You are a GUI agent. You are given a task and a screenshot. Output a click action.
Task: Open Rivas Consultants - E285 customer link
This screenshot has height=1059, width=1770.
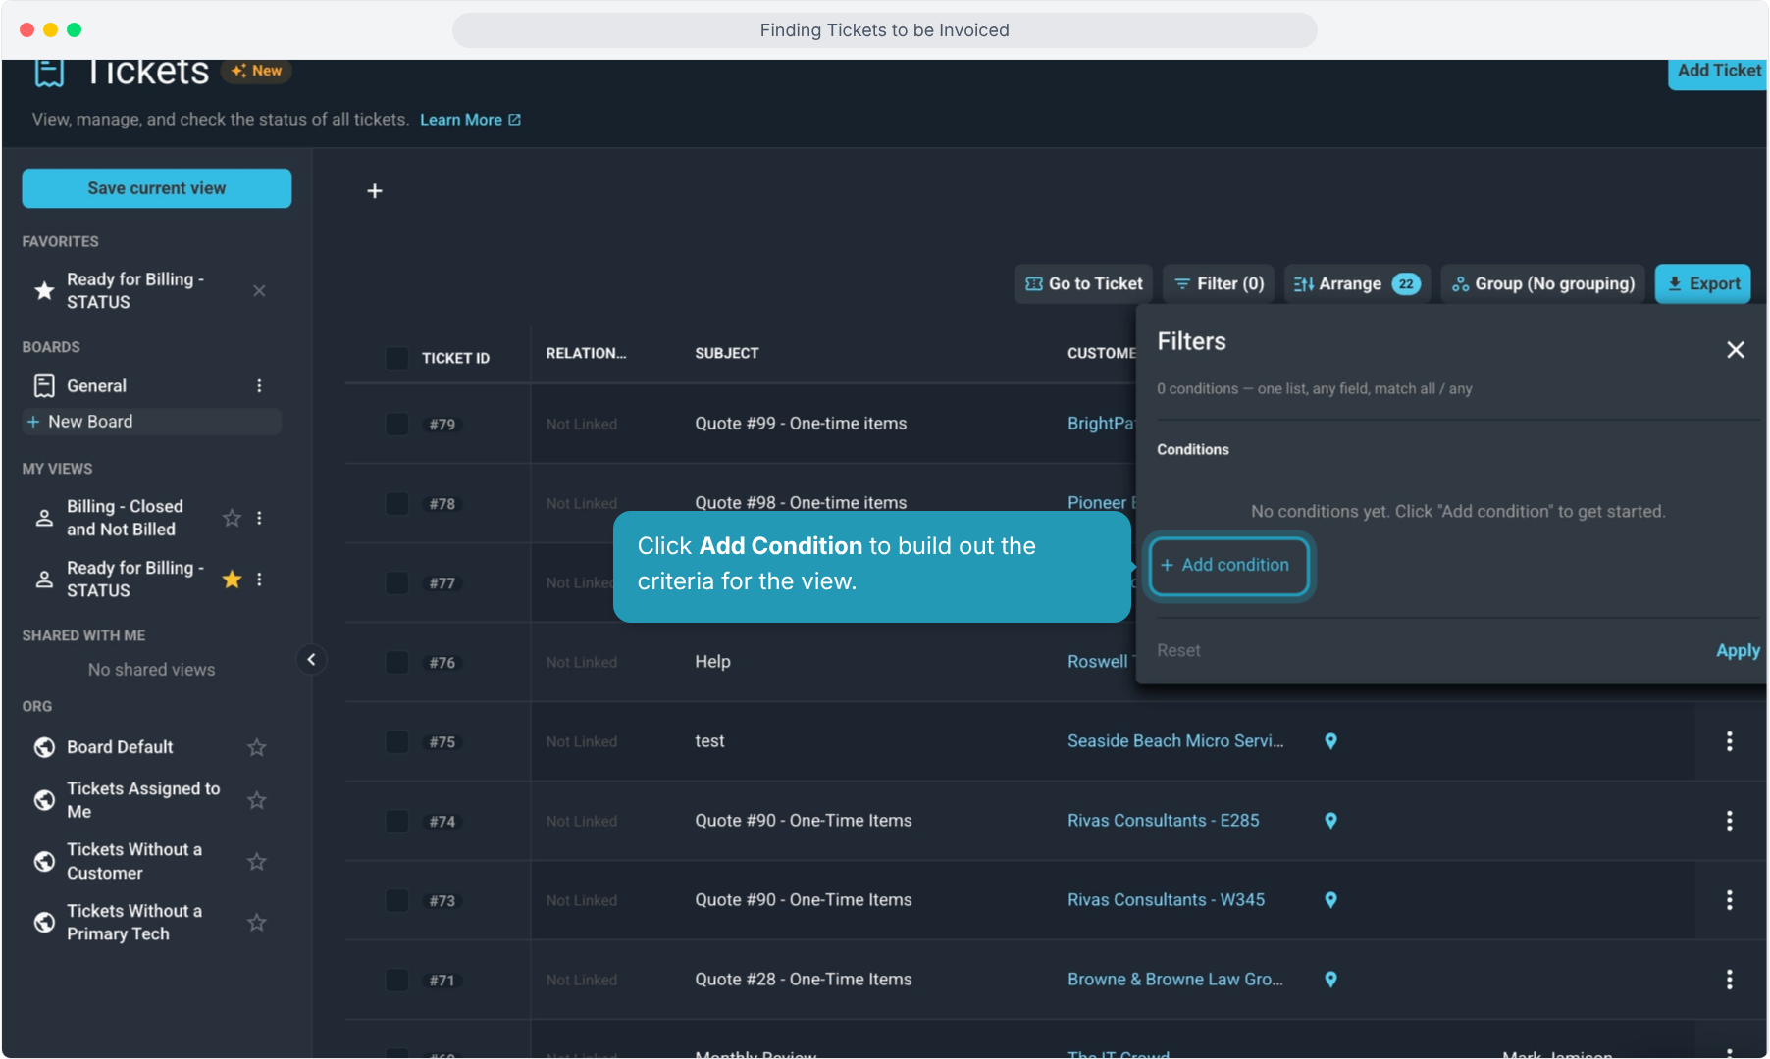[x=1163, y=821]
